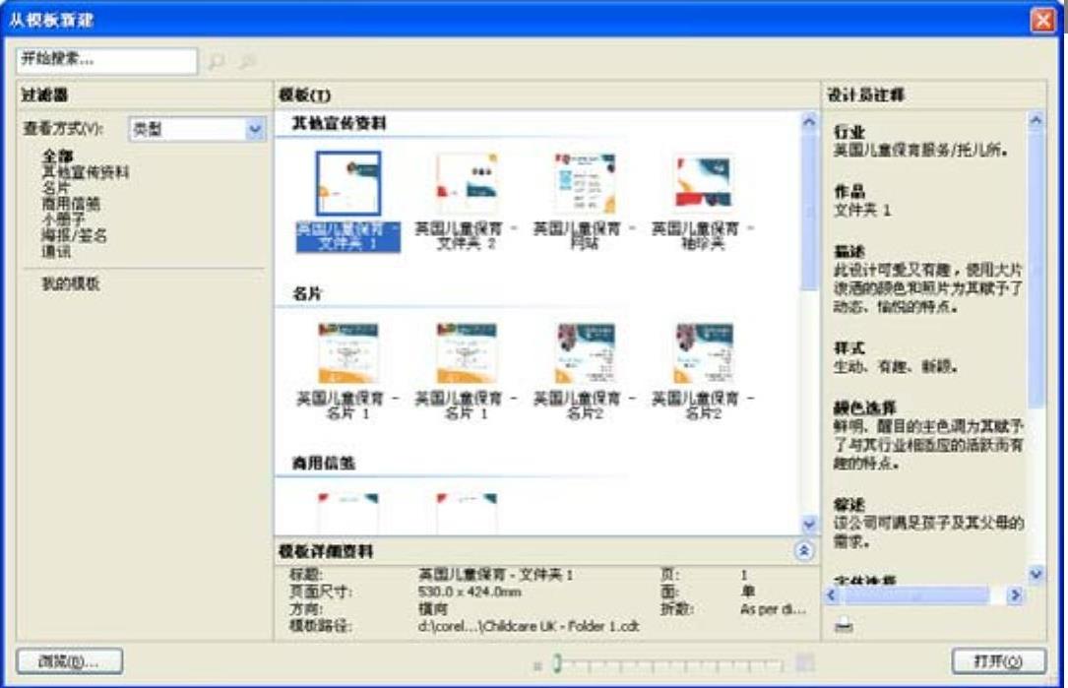Click designer notes scroll up arrow
The image size is (1068, 688).
point(1036,120)
